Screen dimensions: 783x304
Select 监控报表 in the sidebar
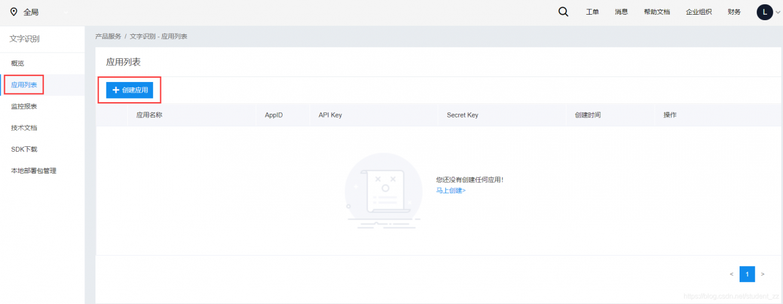tap(24, 106)
